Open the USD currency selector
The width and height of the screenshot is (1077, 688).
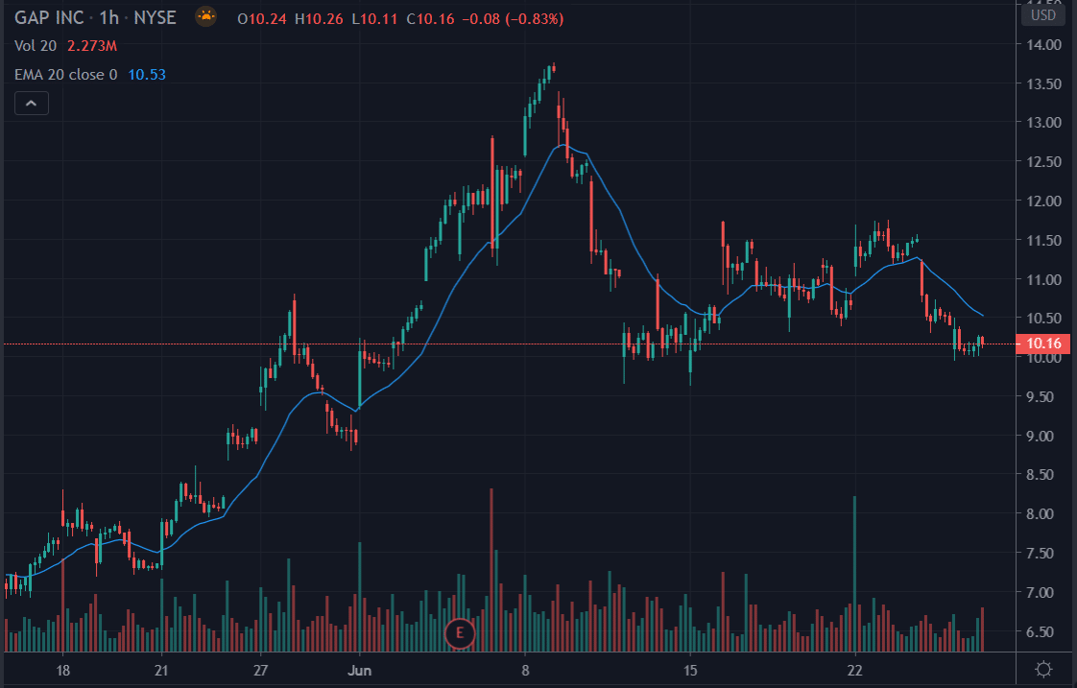[x=1042, y=16]
